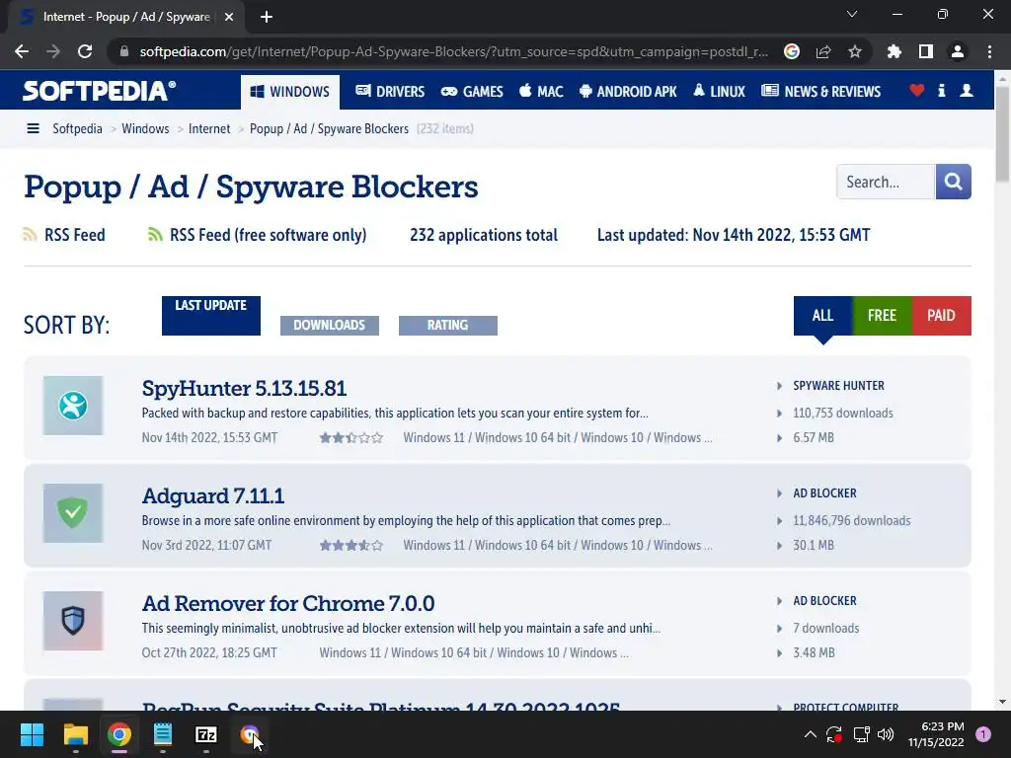Open tab search dropdown arrow
This screenshot has width=1011, height=758.
tap(852, 14)
